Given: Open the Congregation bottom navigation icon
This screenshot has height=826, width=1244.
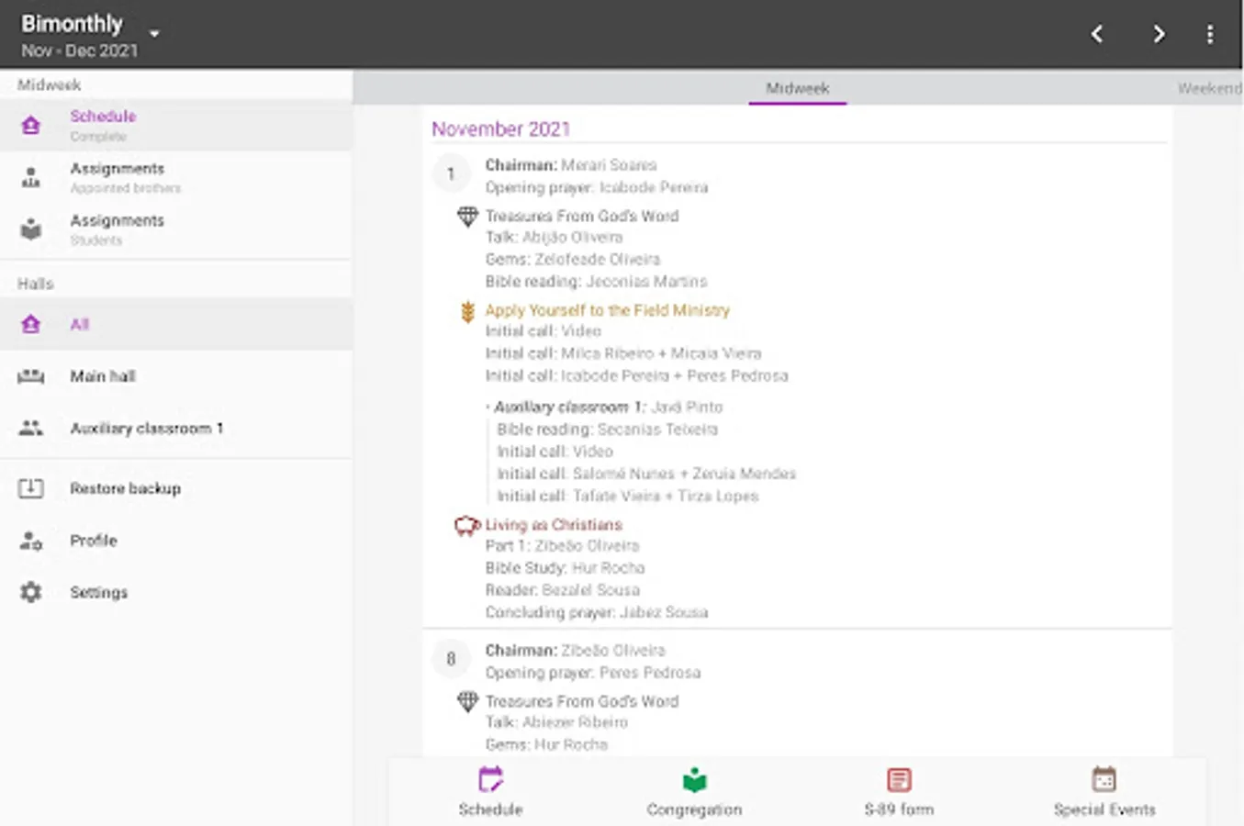Looking at the screenshot, I should point(695,780).
